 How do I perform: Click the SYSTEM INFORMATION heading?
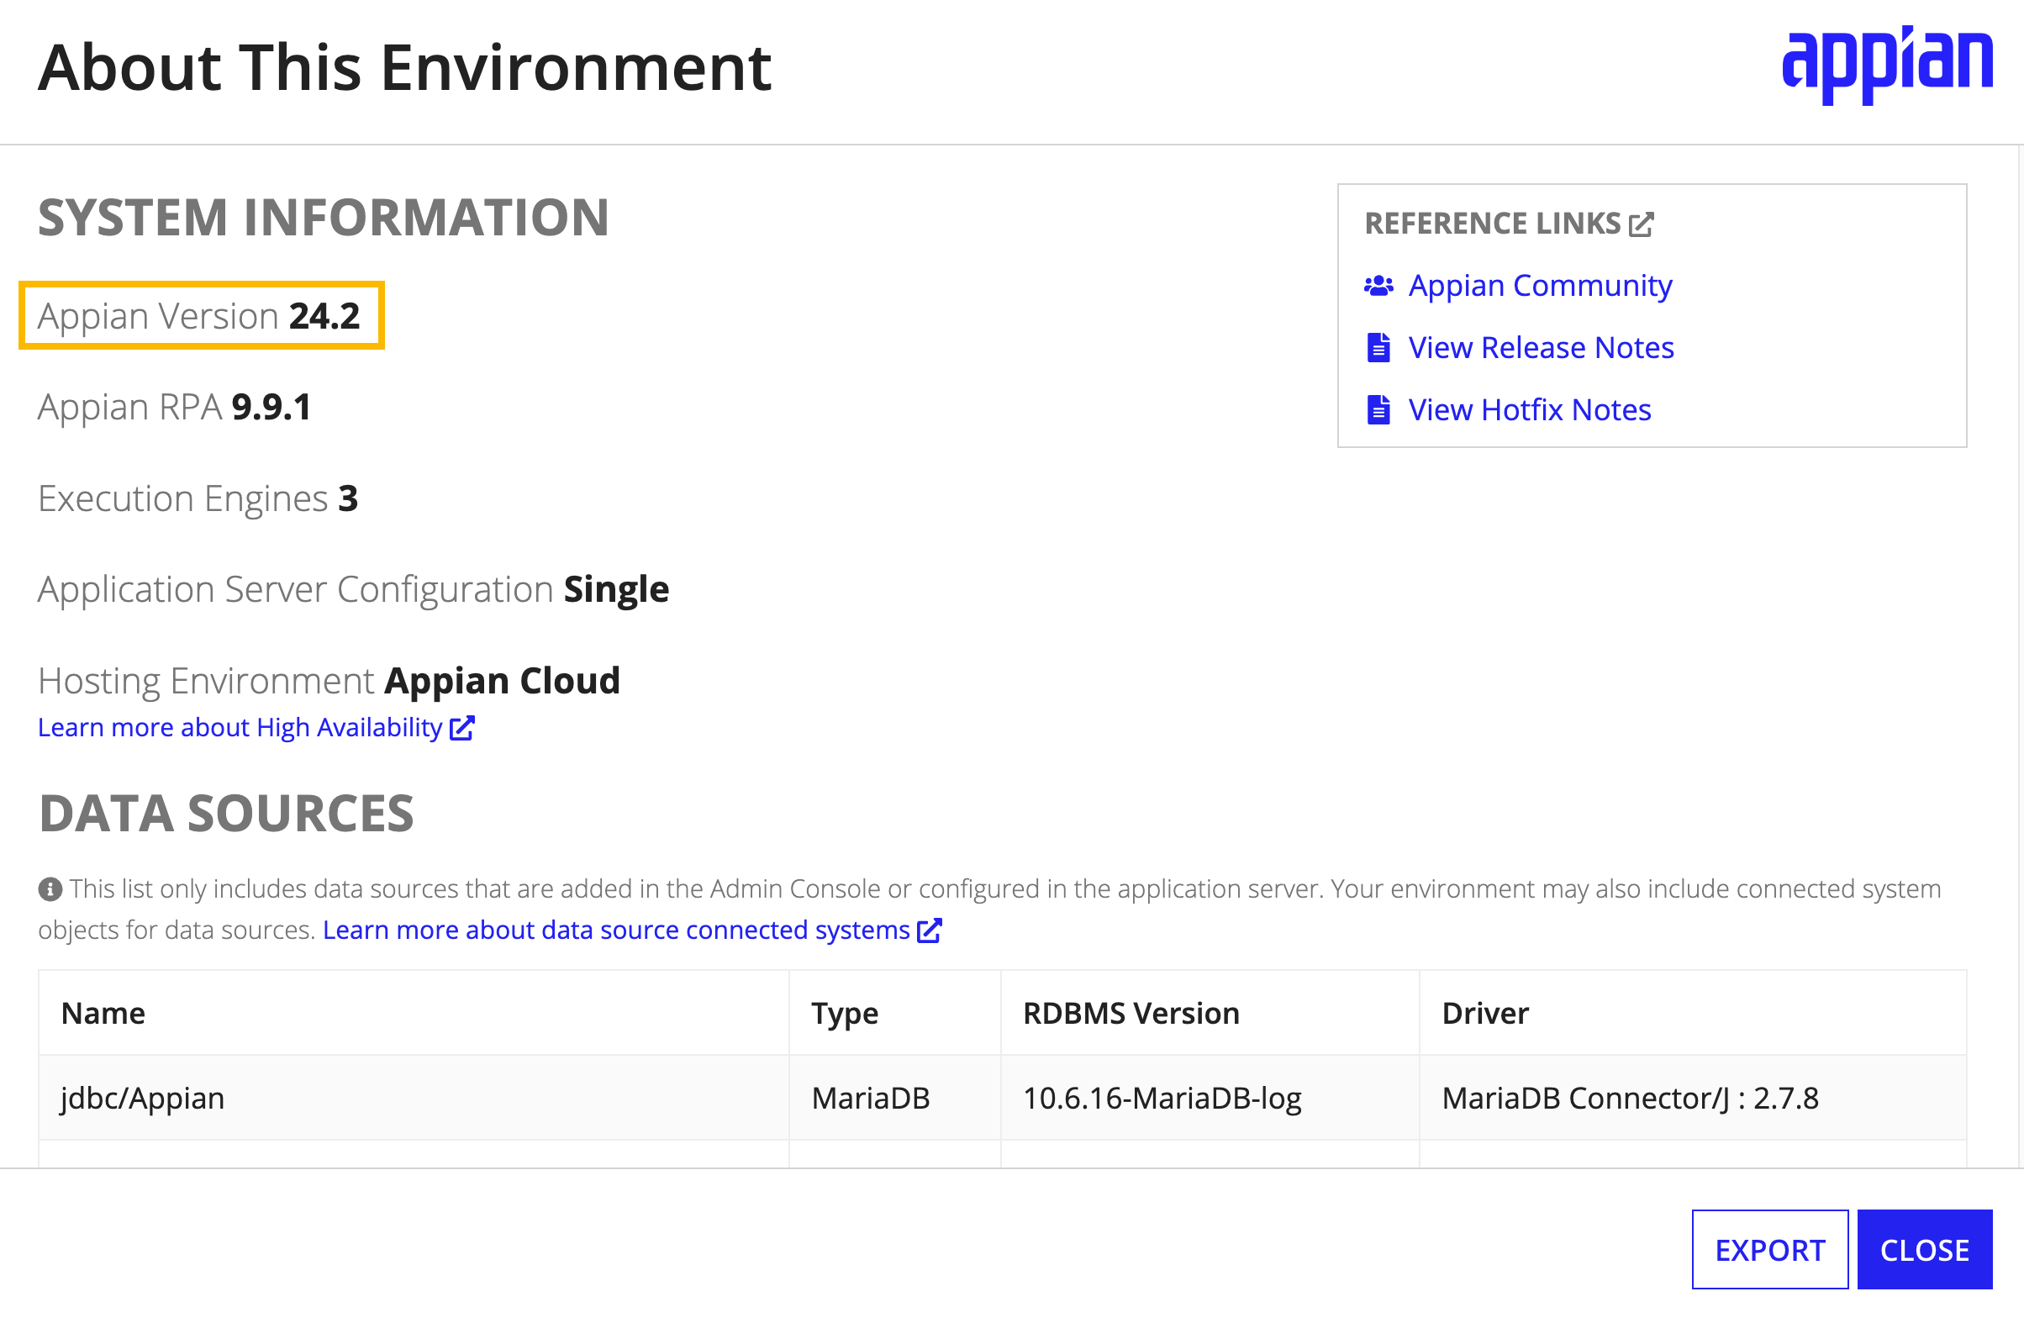pyautogui.click(x=323, y=218)
